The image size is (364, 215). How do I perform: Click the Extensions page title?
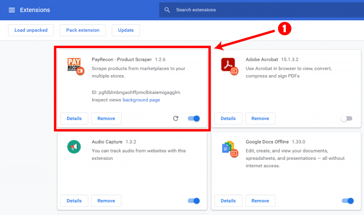click(35, 10)
